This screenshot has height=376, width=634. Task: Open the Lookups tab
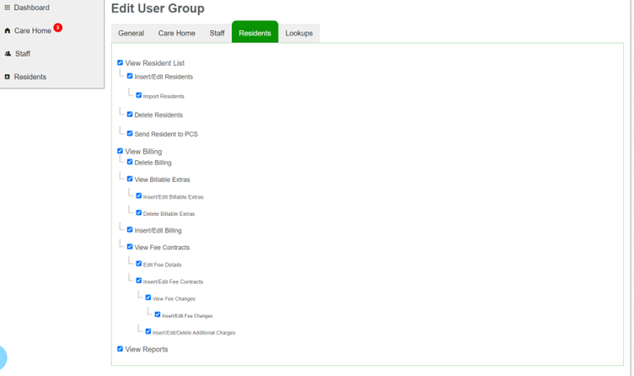(298, 33)
